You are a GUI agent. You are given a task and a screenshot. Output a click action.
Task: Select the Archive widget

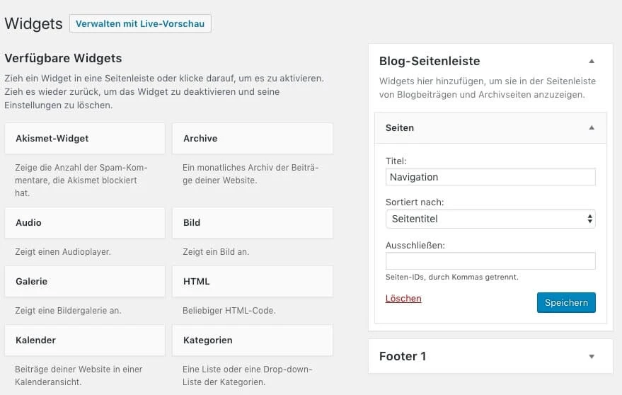coord(252,139)
